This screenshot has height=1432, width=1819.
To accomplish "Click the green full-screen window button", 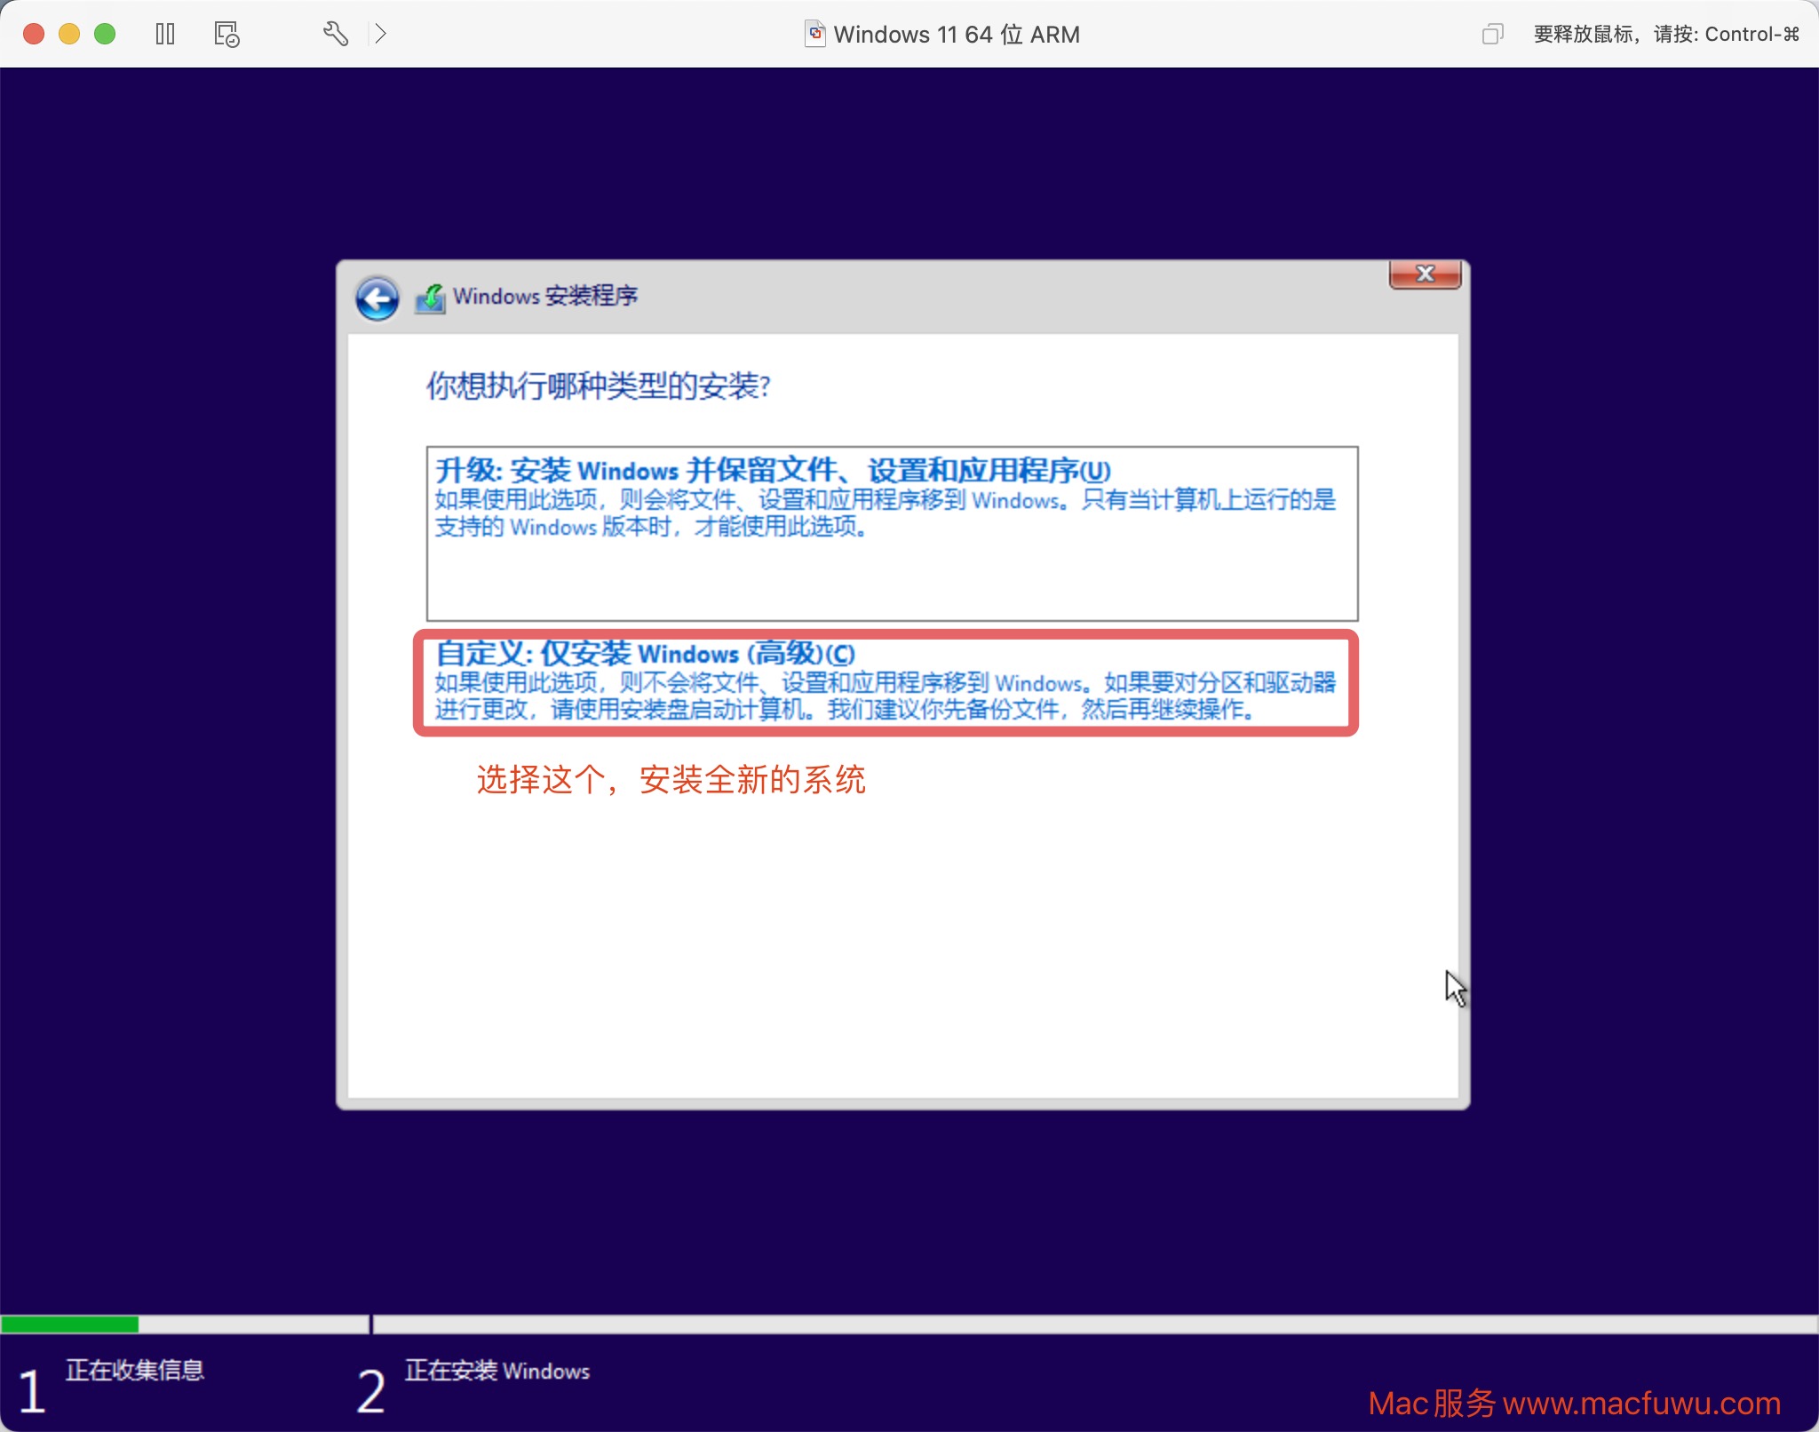I will tap(105, 34).
